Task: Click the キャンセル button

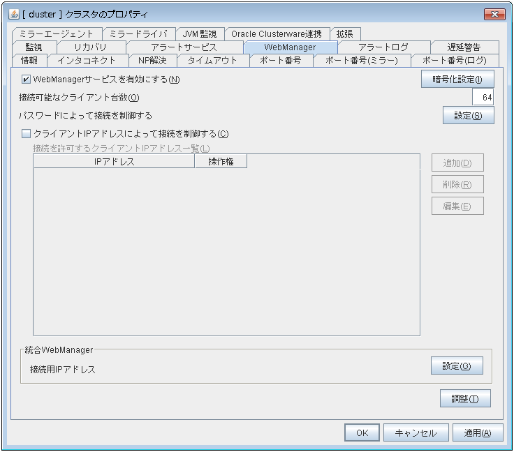Action: click(416, 432)
